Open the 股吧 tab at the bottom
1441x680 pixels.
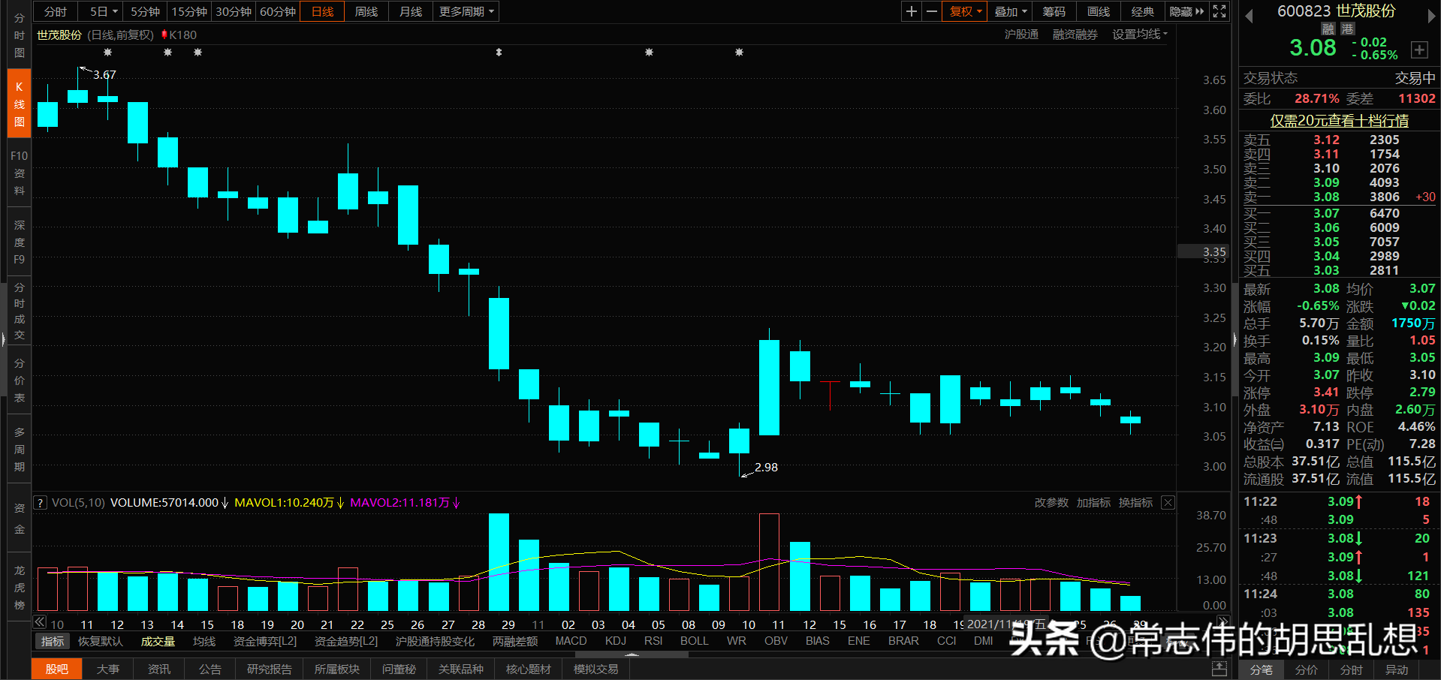(56, 669)
